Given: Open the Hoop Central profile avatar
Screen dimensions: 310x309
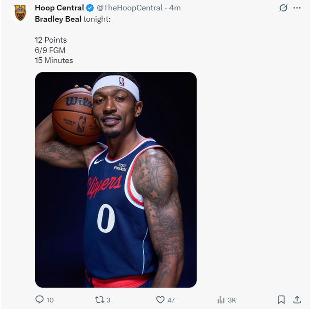Looking at the screenshot, I should 20,13.
